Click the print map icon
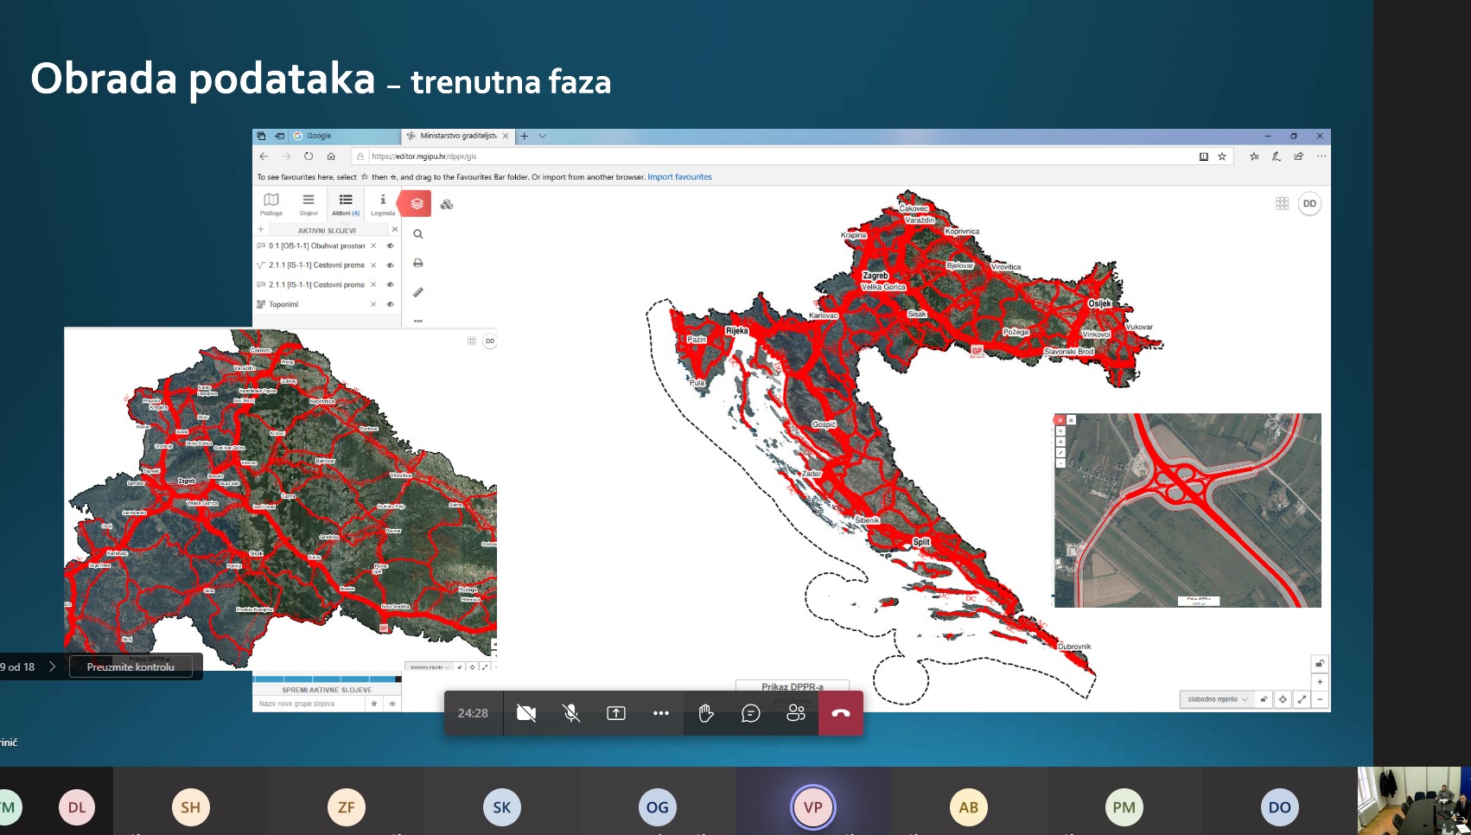This screenshot has height=835, width=1471. coord(418,263)
